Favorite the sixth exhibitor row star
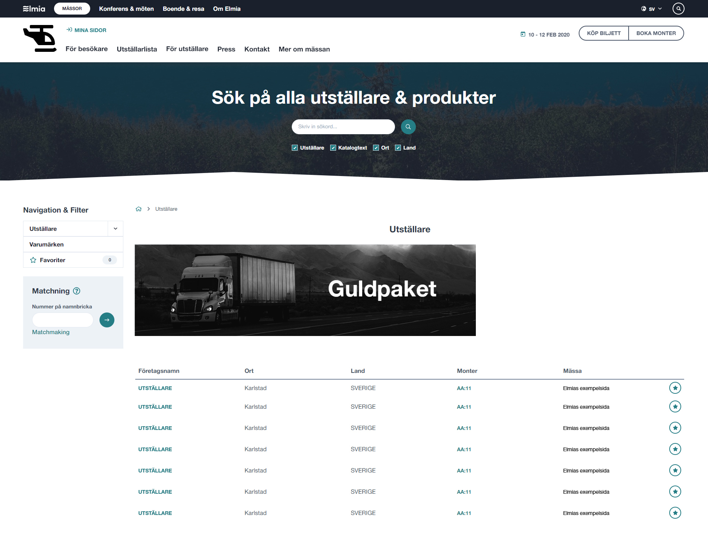 click(675, 491)
